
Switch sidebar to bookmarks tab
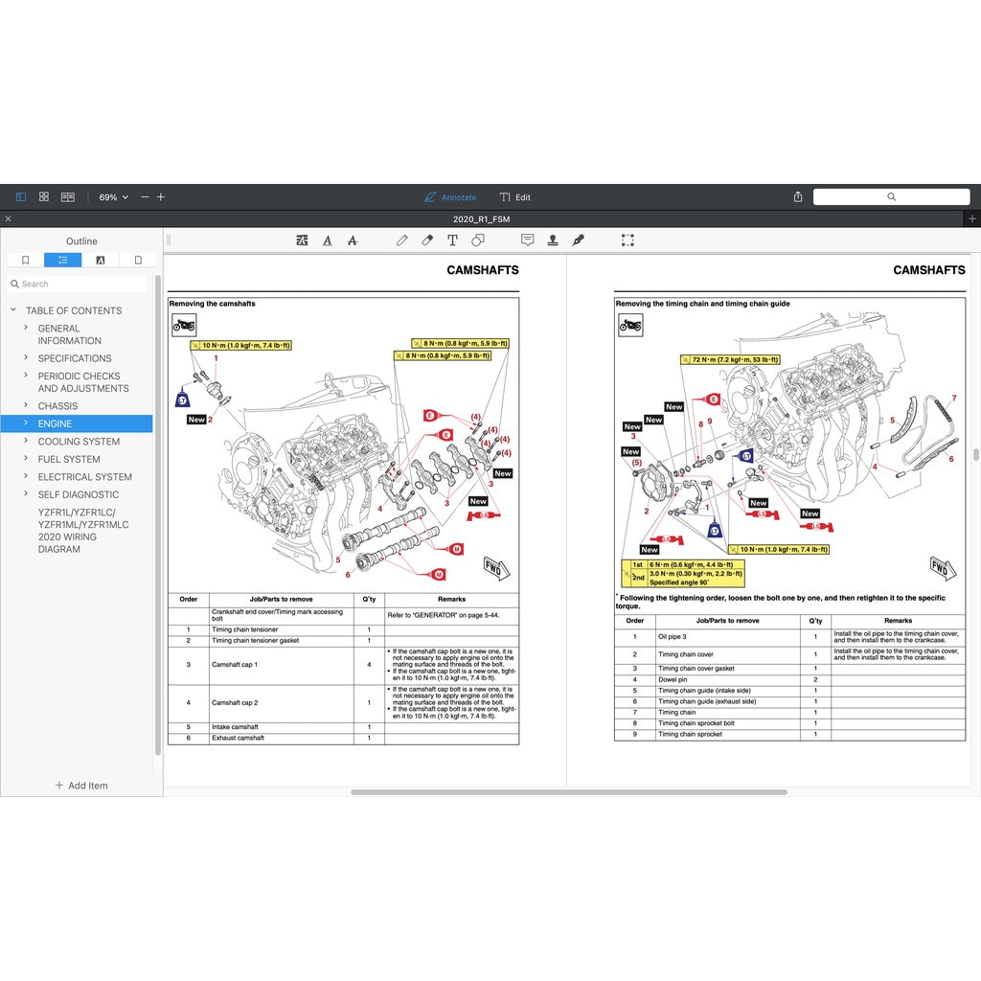pos(26,260)
